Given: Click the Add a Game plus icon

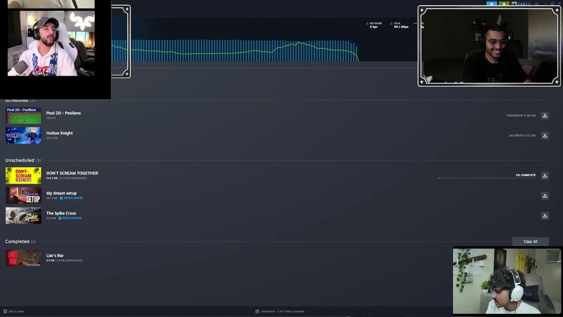Looking at the screenshot, I should 5,311.
